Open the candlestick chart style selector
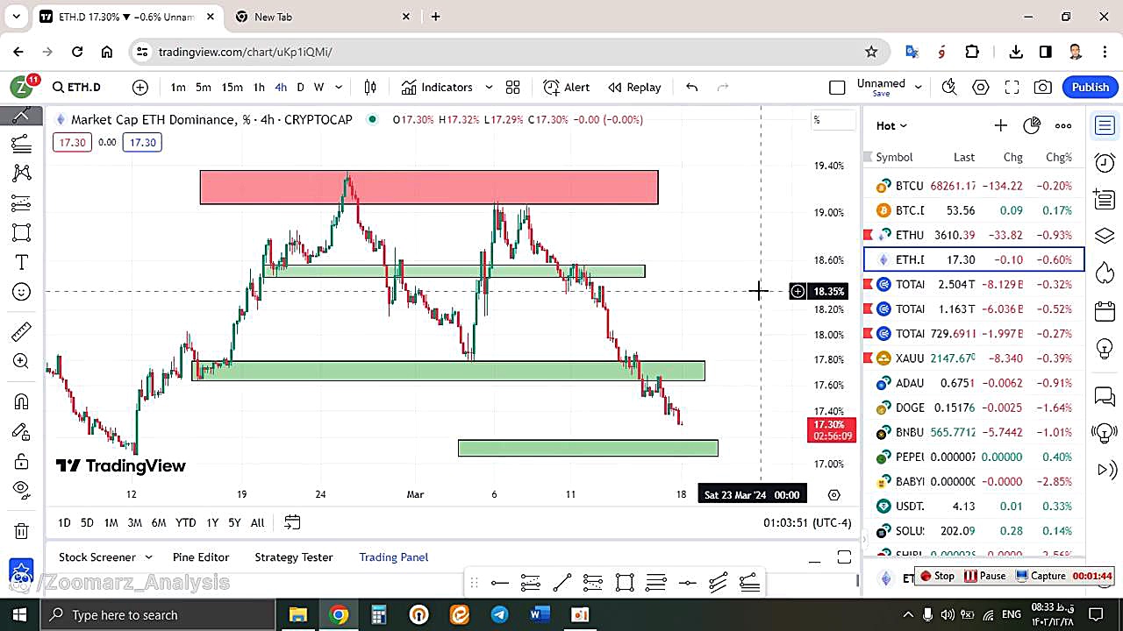1123x631 pixels. pos(370,87)
